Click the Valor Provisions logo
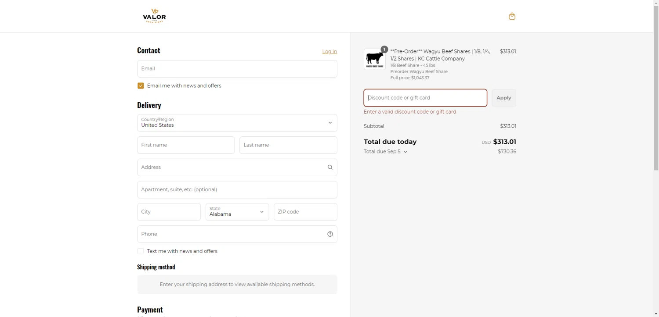This screenshot has width=659, height=317. point(154,16)
